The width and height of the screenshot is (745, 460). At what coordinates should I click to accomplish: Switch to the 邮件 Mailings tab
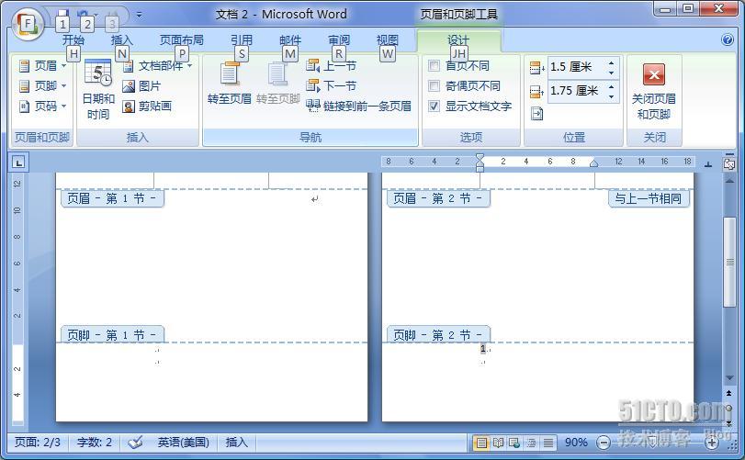(x=290, y=40)
